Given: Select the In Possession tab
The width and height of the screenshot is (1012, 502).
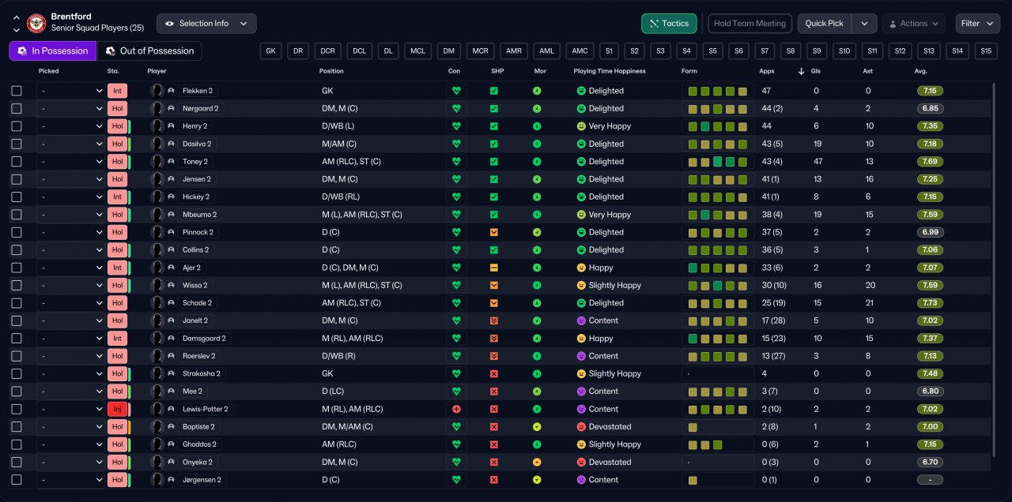Looking at the screenshot, I should pyautogui.click(x=52, y=51).
